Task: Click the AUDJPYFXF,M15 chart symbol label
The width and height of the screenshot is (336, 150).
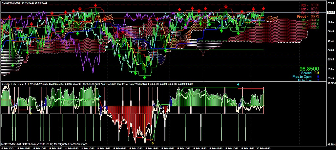Action: [11, 2]
